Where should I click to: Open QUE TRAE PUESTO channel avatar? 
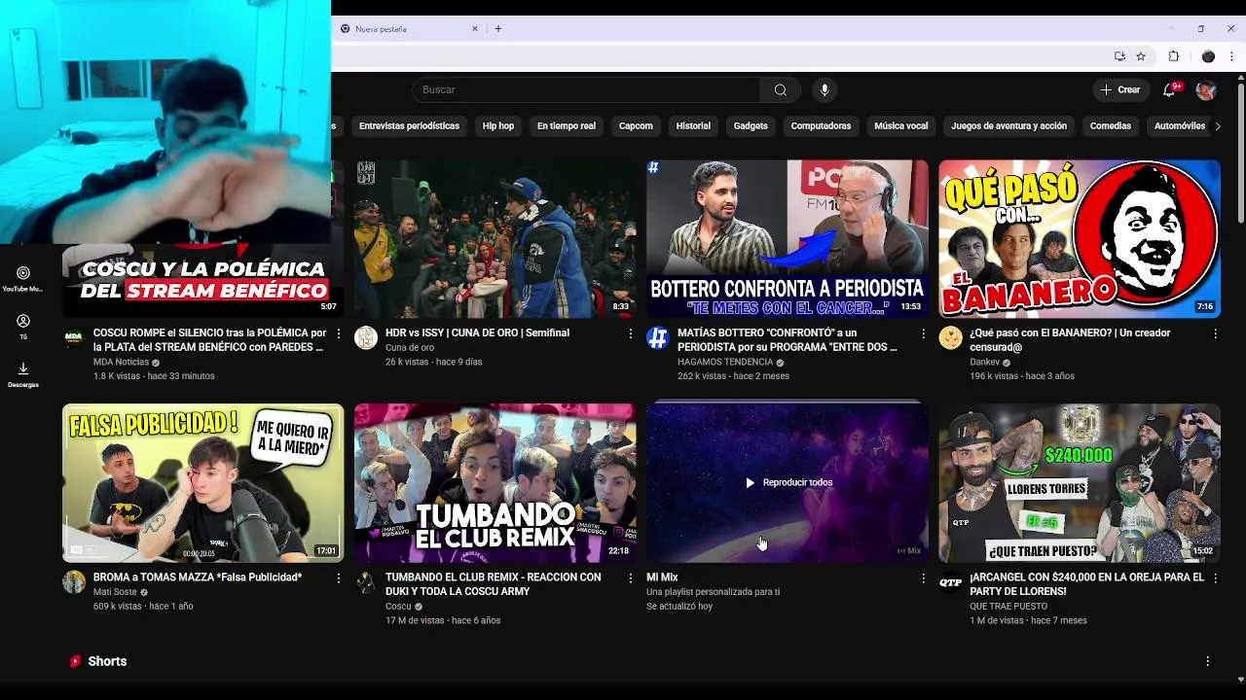click(950, 582)
